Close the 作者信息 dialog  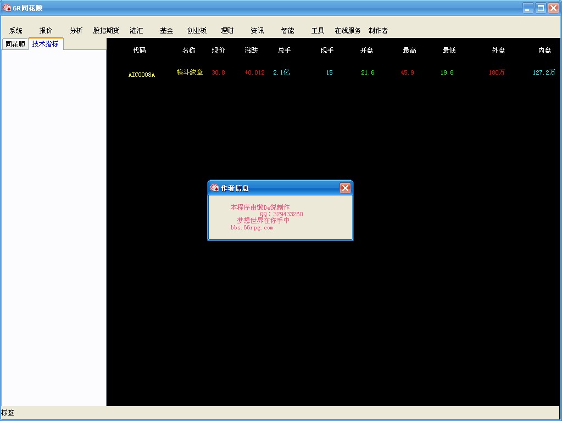(x=345, y=188)
